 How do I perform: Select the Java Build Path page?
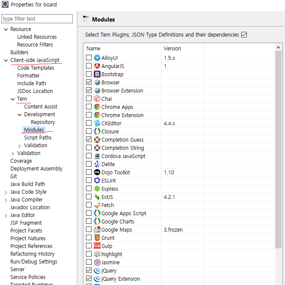coord(28,184)
